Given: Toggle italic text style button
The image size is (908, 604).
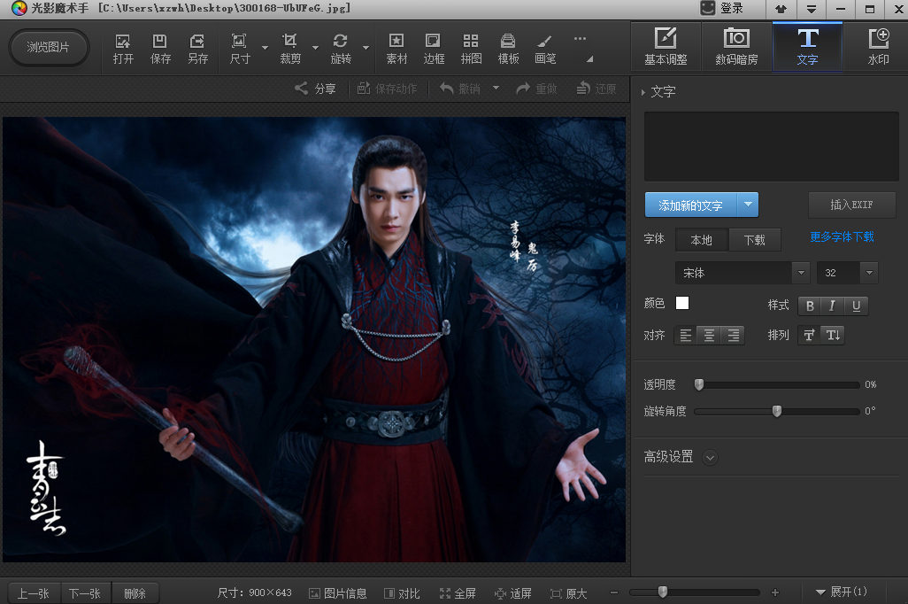Looking at the screenshot, I should (x=832, y=306).
